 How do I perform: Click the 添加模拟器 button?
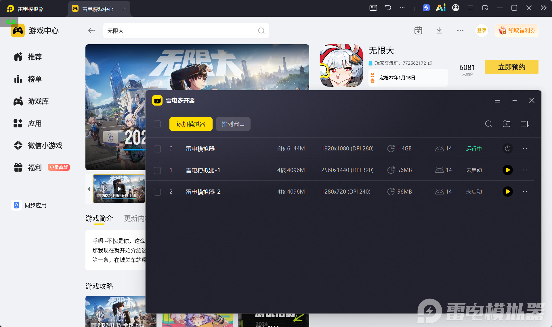click(x=191, y=124)
